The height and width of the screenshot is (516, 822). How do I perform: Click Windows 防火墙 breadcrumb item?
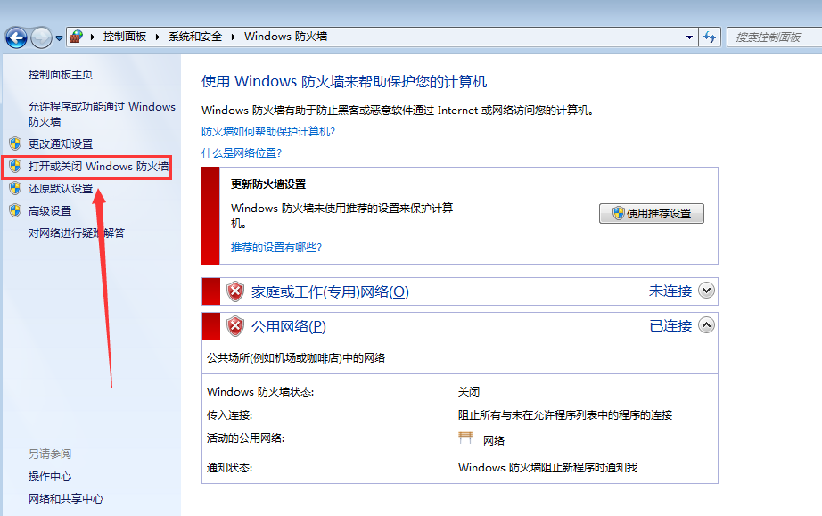pos(285,37)
